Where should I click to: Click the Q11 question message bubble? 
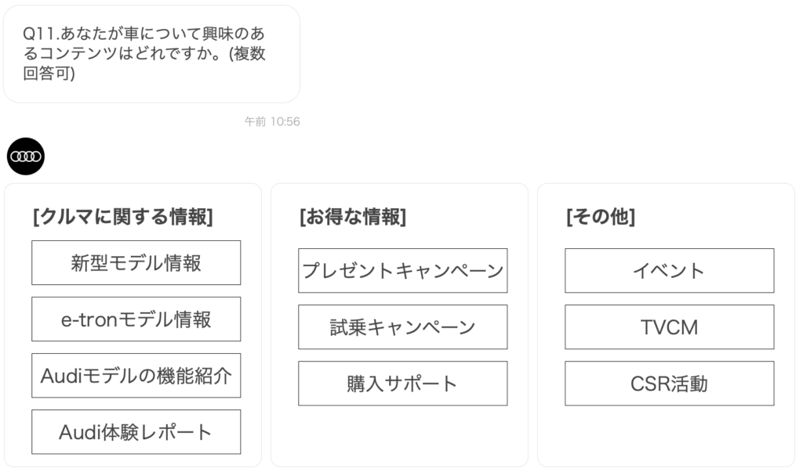151,54
